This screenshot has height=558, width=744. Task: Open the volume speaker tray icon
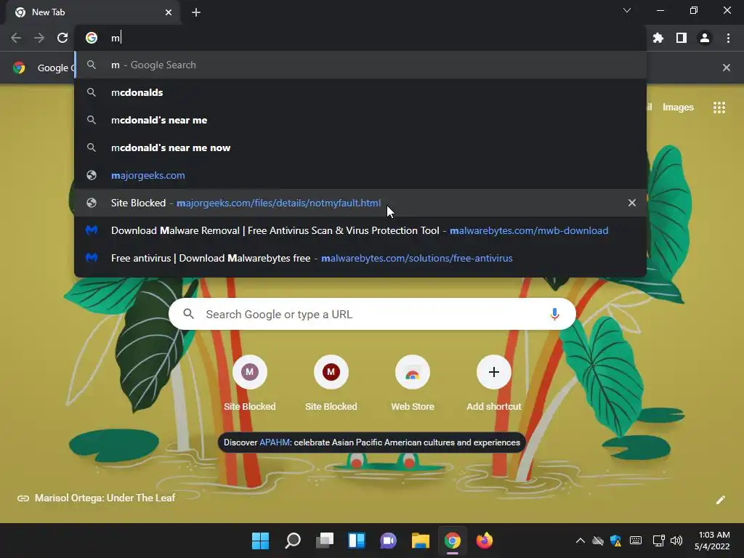(x=676, y=541)
